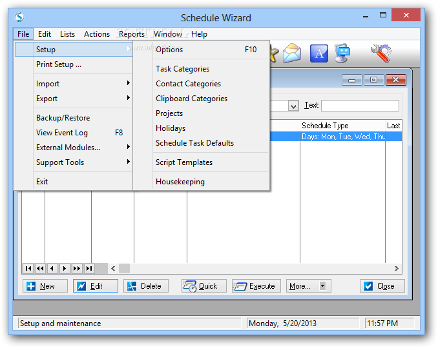Go to previous record arrow

pos(52,269)
